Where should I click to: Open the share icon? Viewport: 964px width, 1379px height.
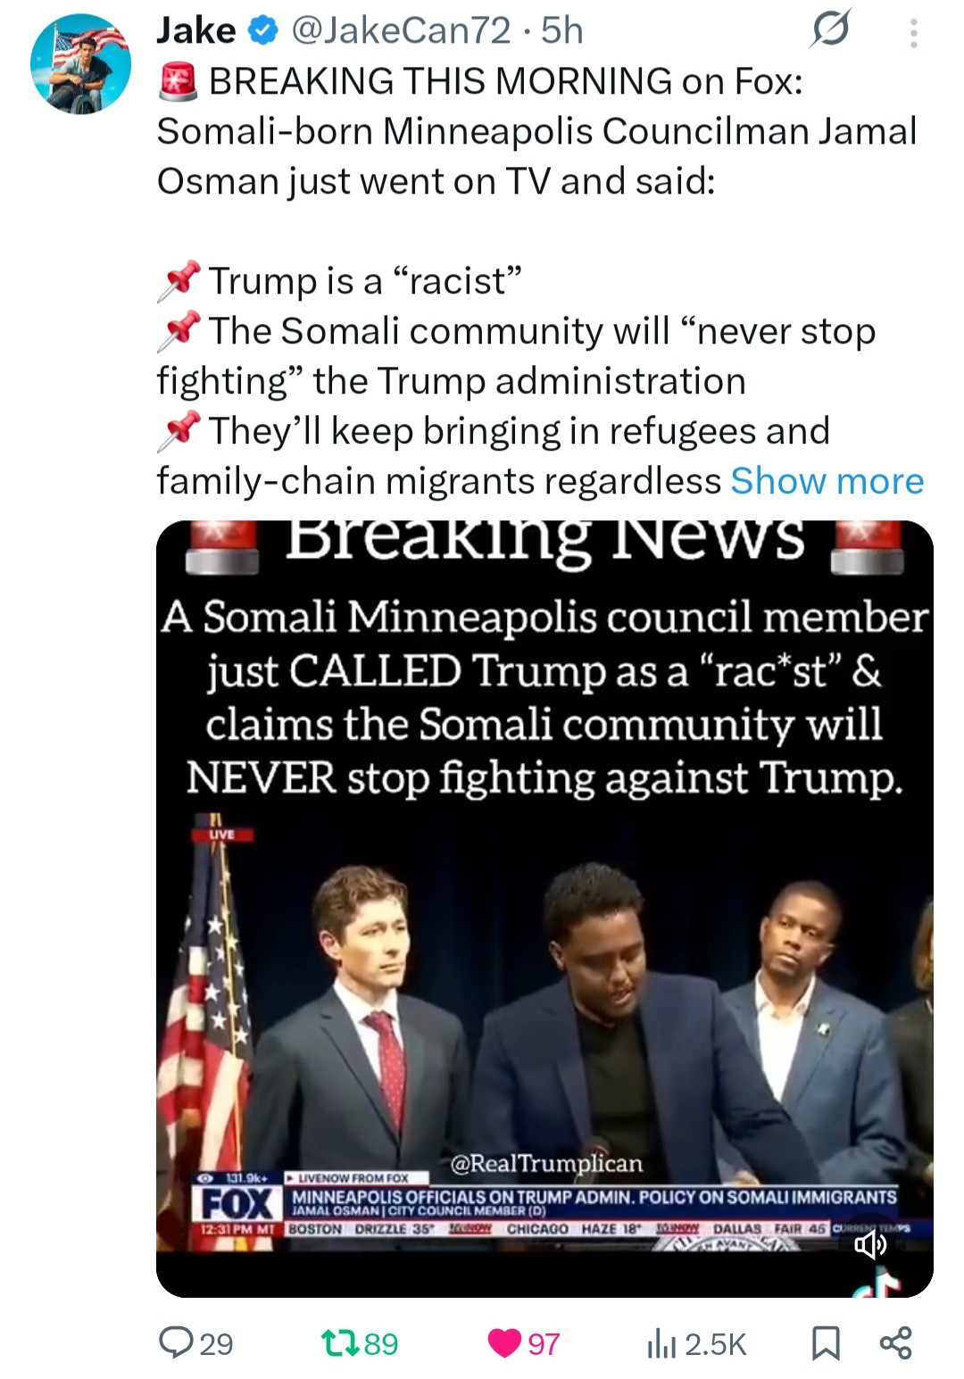tap(895, 1342)
